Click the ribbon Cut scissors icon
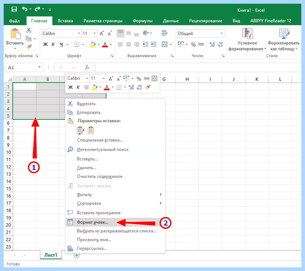This screenshot has height=271, width=305. pyautogui.click(x=29, y=30)
